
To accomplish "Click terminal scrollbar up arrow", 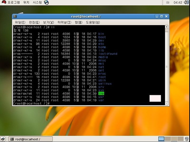I will point(167,27).
